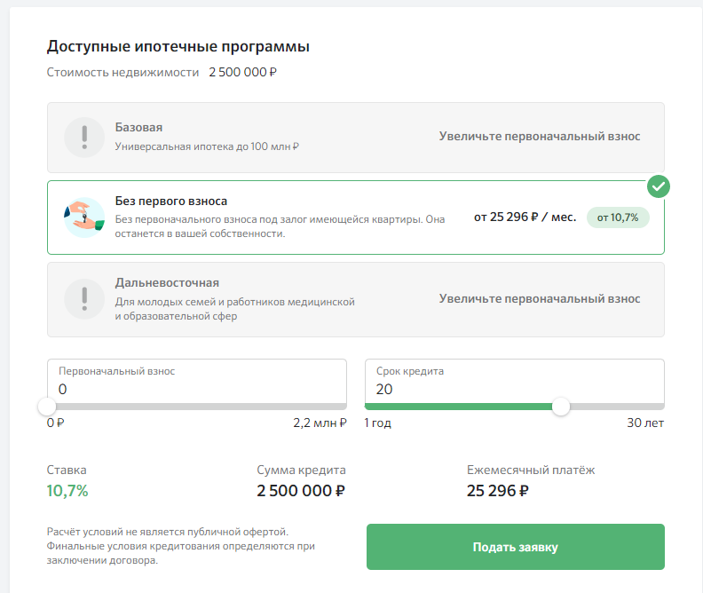Click the от 25 296 ₽ / мес. price

point(525,217)
